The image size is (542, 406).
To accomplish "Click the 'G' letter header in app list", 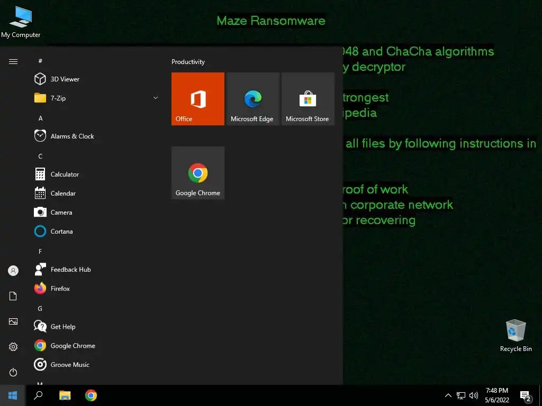I will coord(40,309).
